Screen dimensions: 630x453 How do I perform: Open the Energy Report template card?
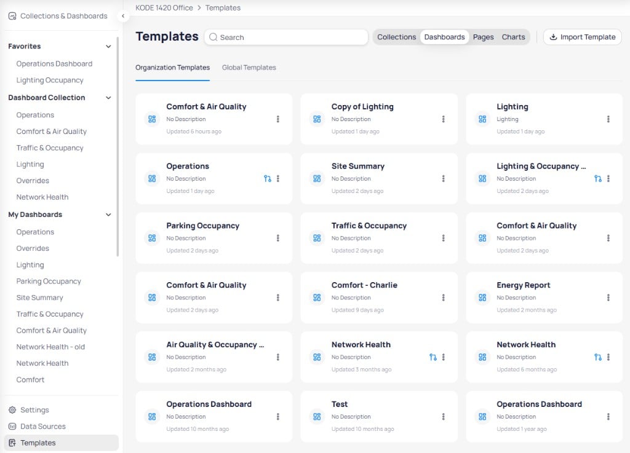(x=544, y=297)
